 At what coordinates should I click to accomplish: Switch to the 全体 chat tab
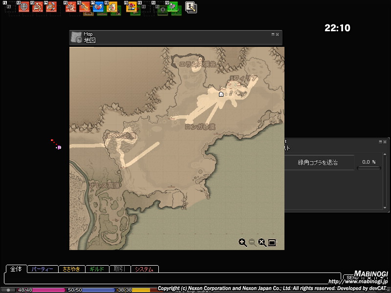pyautogui.click(x=16, y=269)
